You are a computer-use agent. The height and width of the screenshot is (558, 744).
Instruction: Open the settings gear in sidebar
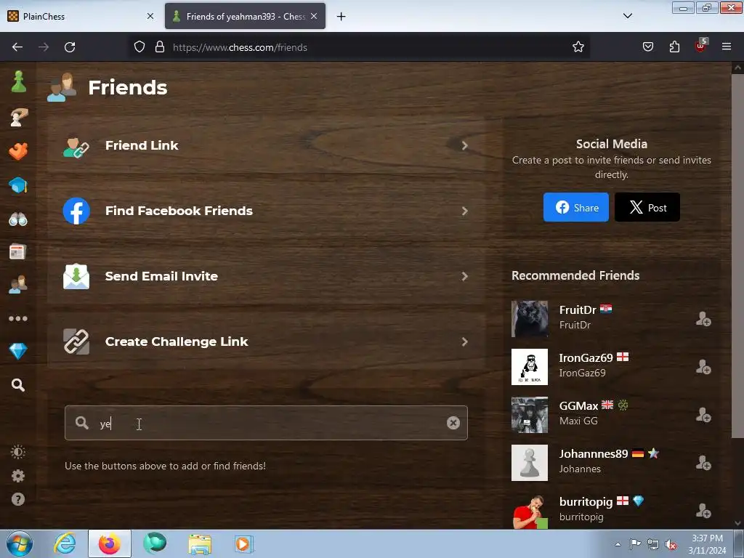pyautogui.click(x=18, y=476)
